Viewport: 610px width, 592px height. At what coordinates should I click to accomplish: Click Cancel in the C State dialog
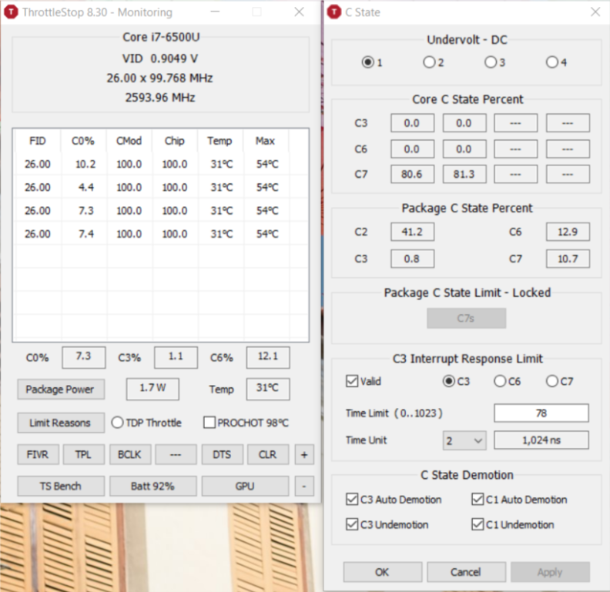click(x=465, y=572)
